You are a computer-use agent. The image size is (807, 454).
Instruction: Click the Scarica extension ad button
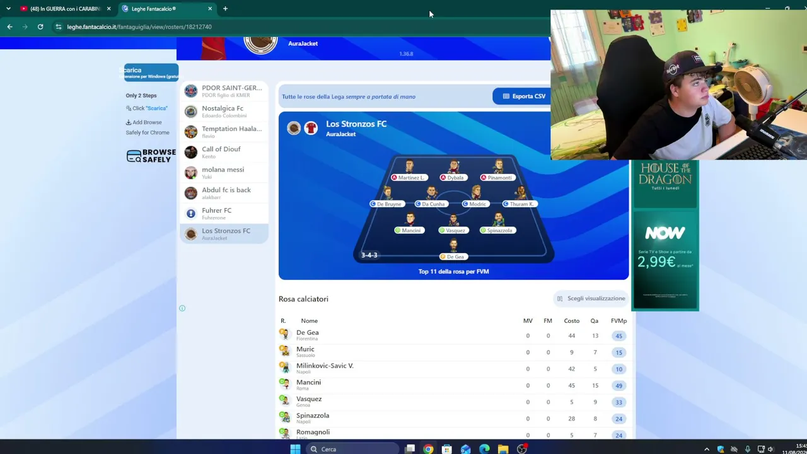click(x=151, y=72)
